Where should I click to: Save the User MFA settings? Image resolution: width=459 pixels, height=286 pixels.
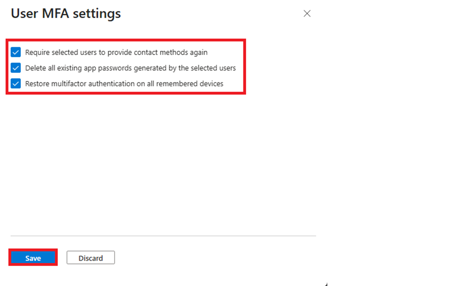(x=32, y=258)
